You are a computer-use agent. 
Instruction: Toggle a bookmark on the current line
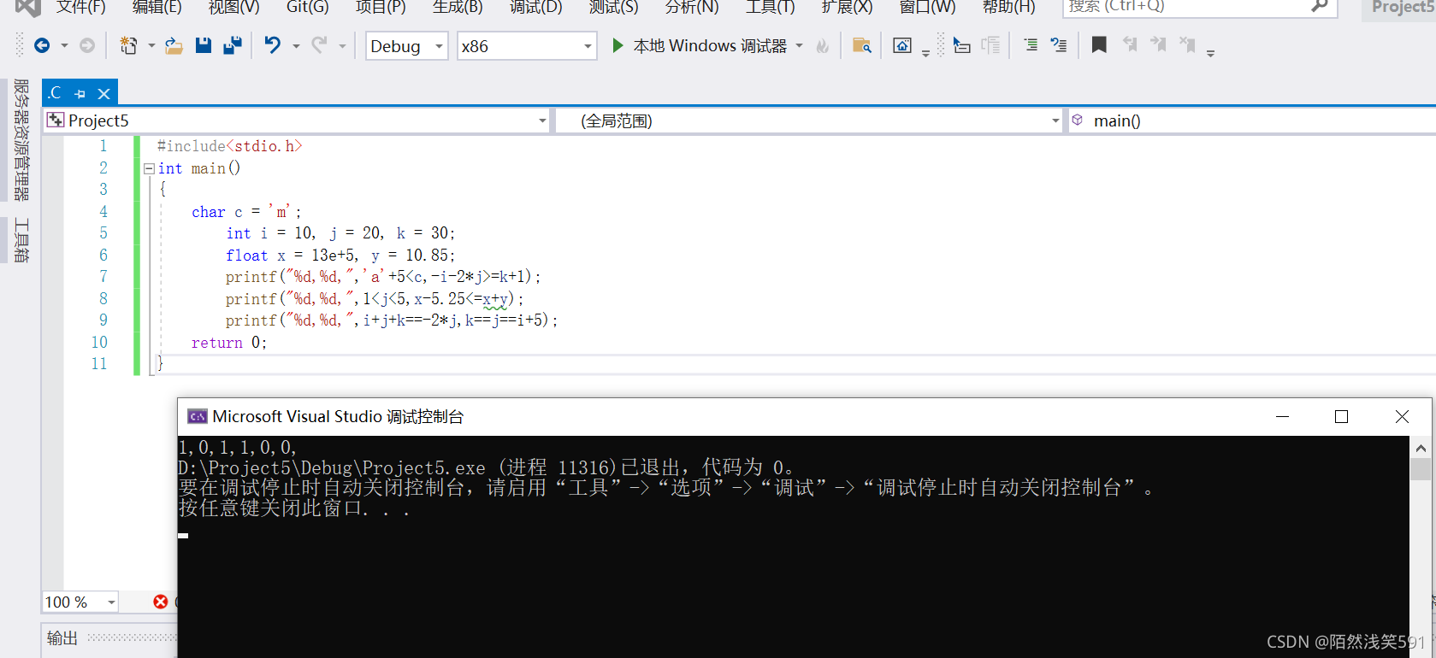tap(1099, 44)
